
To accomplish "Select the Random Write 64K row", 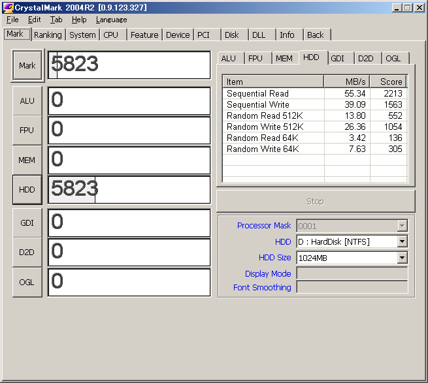I will (315, 149).
